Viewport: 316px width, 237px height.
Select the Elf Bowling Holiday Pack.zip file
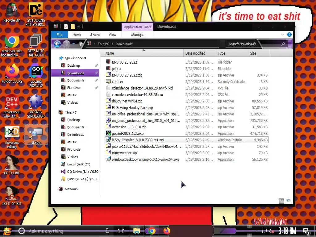click(x=187, y=107)
